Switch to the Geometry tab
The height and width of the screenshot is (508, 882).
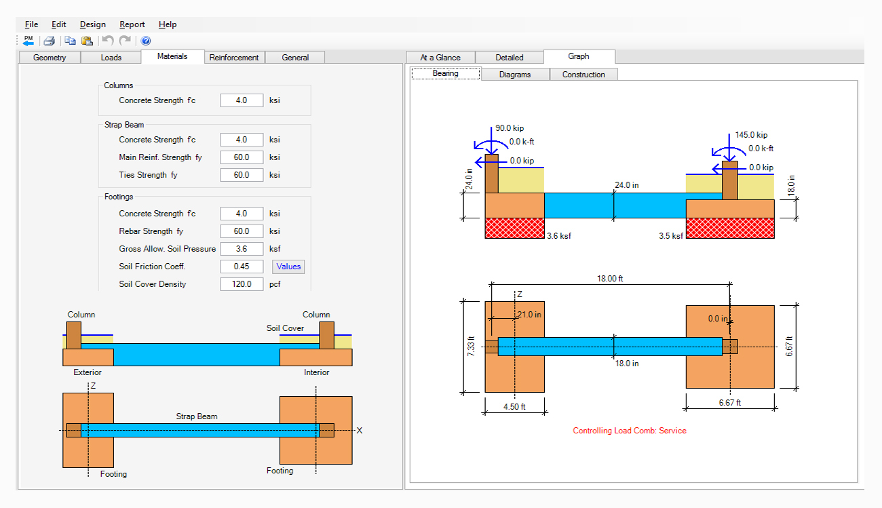click(x=50, y=58)
